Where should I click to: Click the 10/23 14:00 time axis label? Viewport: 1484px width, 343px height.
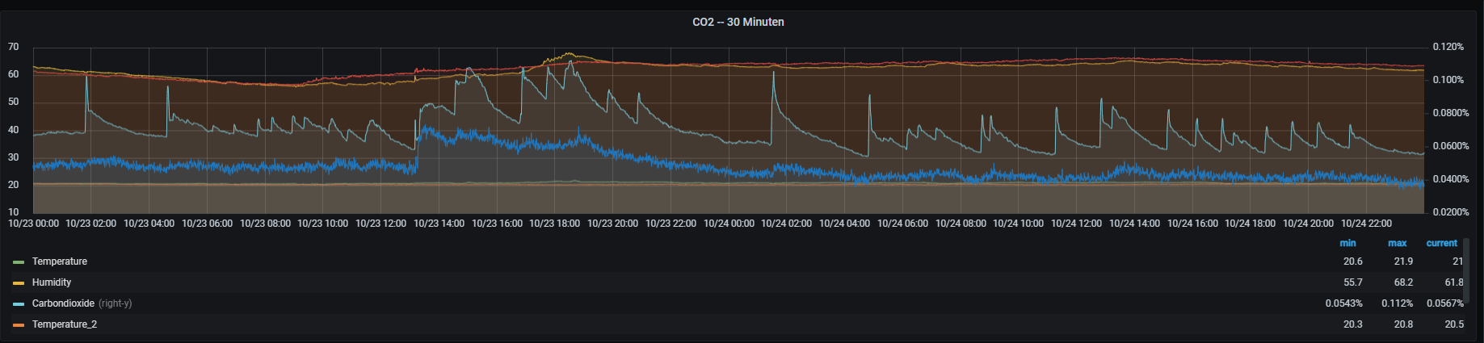[x=439, y=224]
